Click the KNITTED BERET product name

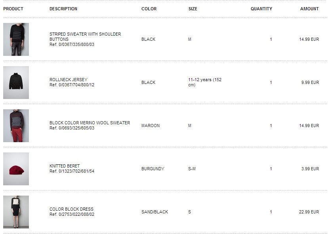pyautogui.click(x=65, y=166)
